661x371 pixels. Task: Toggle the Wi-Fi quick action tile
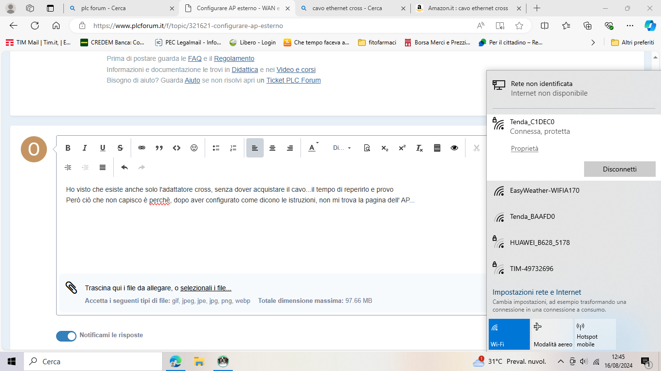coord(509,334)
